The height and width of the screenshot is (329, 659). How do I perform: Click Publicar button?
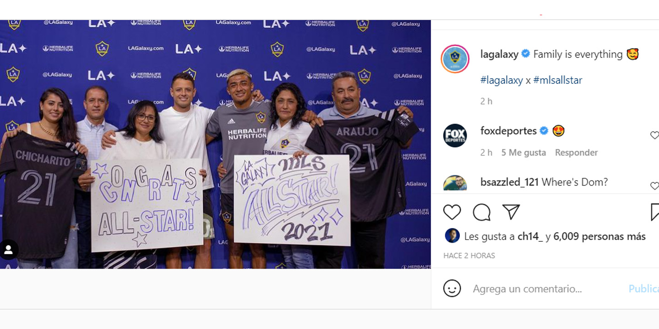click(x=643, y=289)
